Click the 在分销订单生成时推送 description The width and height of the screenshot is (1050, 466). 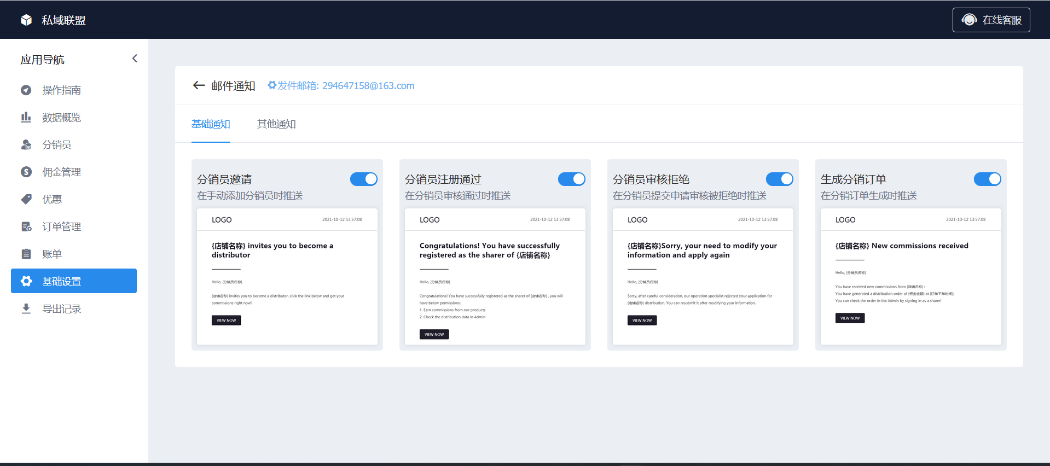869,196
